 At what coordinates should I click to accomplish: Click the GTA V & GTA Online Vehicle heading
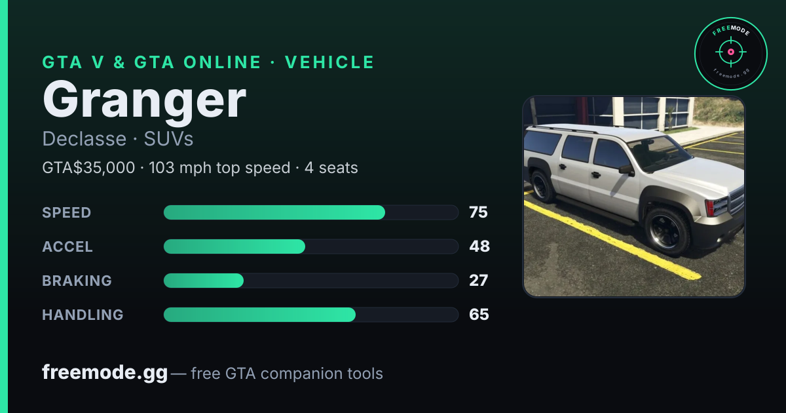[x=208, y=62]
